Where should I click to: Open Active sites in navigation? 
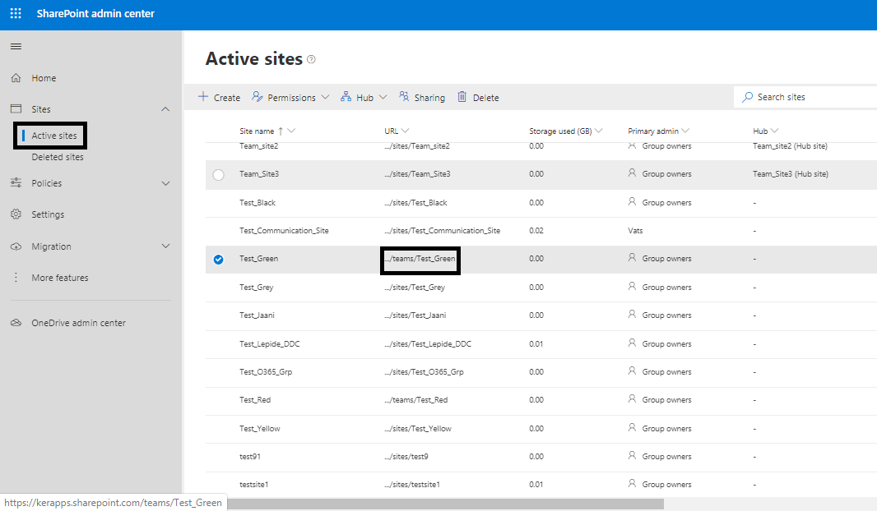click(54, 136)
